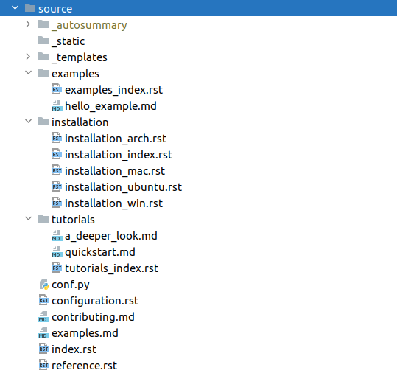Click the Python file icon for conf.py

point(44,284)
